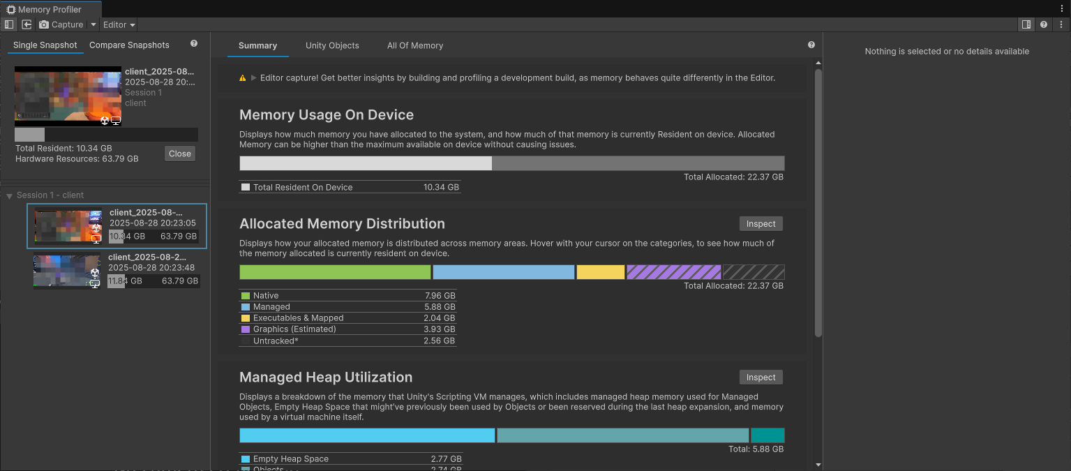Image resolution: width=1071 pixels, height=471 pixels.
Task: Open the Capture options dropdown arrow
Action: [x=93, y=24]
